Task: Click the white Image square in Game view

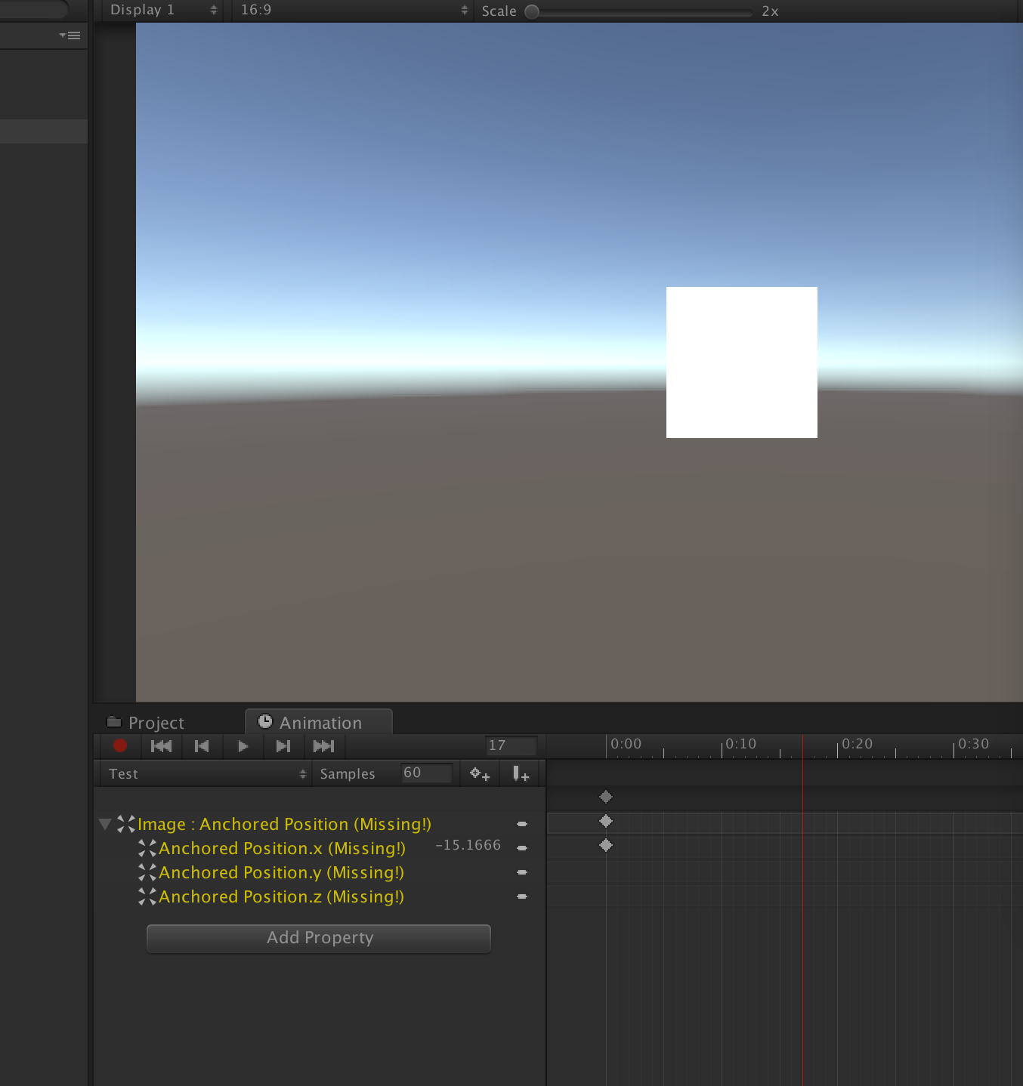Action: tap(742, 363)
